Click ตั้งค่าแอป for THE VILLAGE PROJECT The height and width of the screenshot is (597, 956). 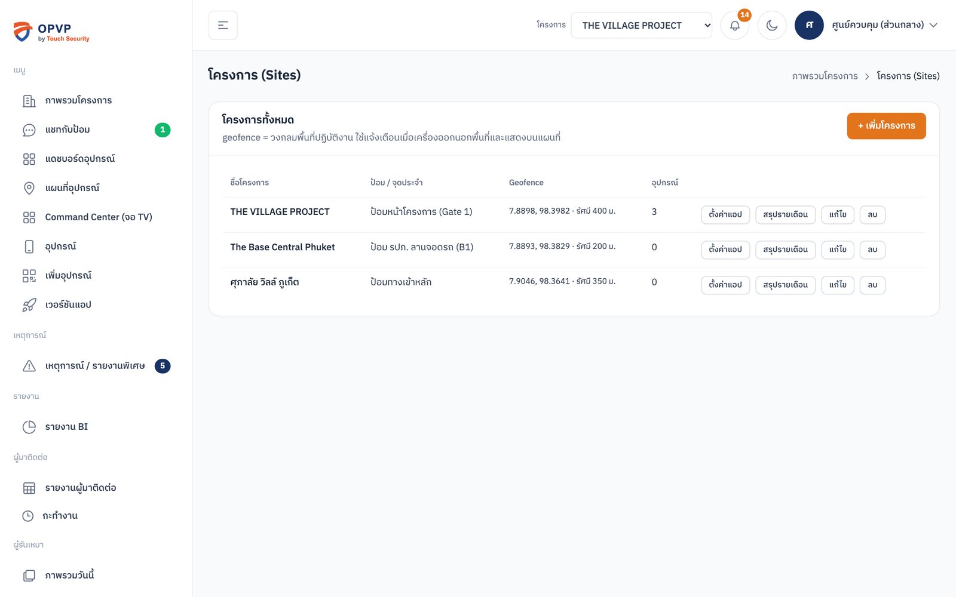click(x=725, y=214)
